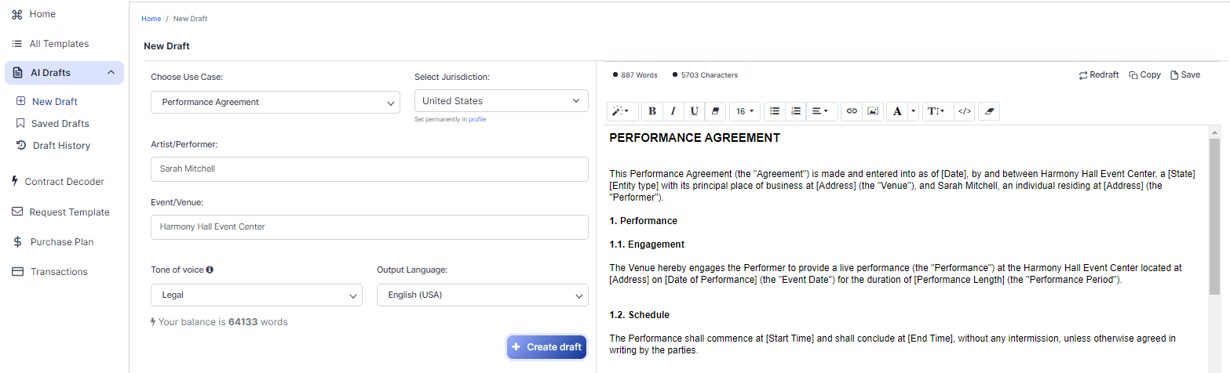The width and height of the screenshot is (1230, 373).
Task: Toggle bold formatting in the editor
Action: pyautogui.click(x=652, y=111)
